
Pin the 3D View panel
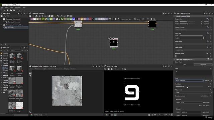94,66
